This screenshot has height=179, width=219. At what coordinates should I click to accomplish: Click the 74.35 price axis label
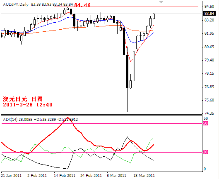pos(209,113)
